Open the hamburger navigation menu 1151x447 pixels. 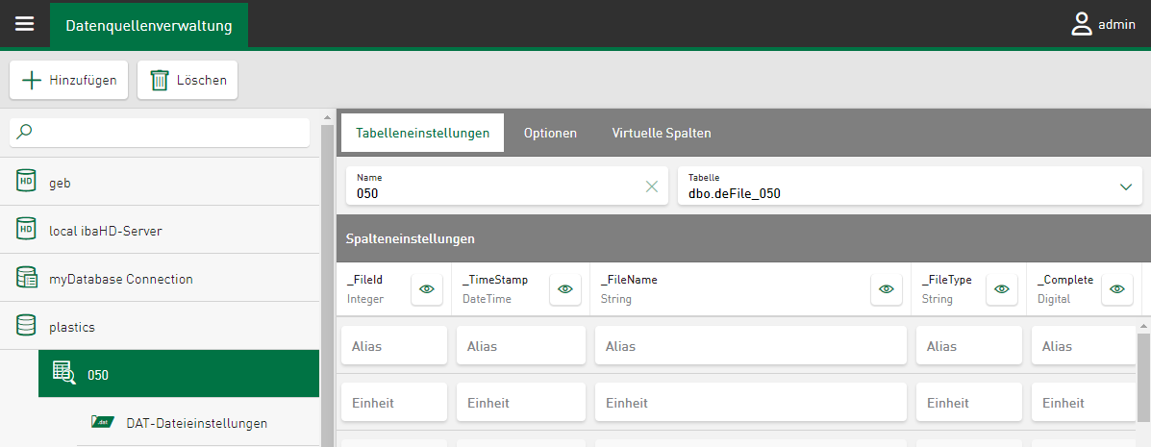25,24
